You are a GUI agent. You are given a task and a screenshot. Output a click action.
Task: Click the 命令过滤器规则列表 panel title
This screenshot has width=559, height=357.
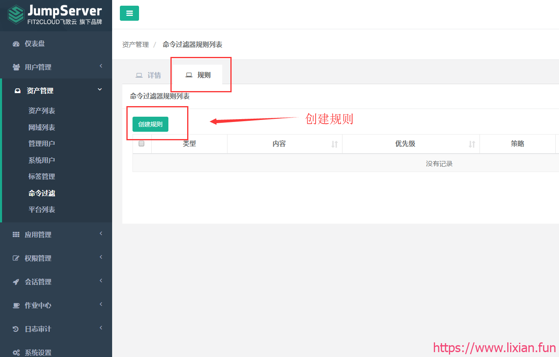pyautogui.click(x=160, y=96)
